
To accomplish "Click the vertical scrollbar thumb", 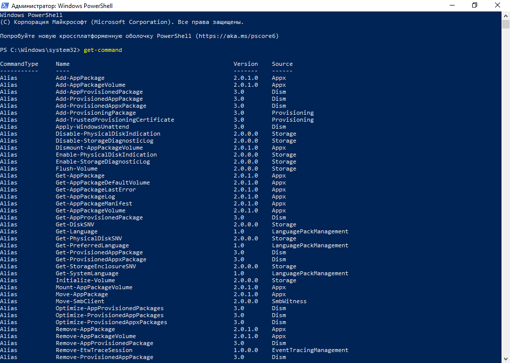I will (x=506, y=24).
